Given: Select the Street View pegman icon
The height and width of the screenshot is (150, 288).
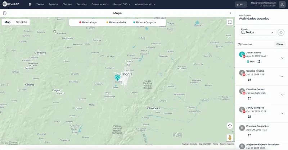Looking at the screenshot, I should coord(230,138).
